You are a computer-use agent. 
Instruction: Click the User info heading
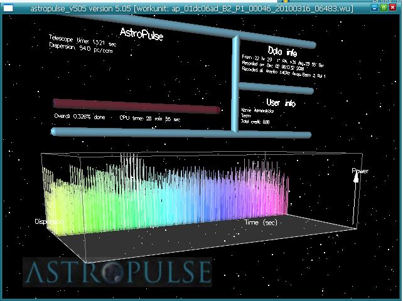click(281, 102)
